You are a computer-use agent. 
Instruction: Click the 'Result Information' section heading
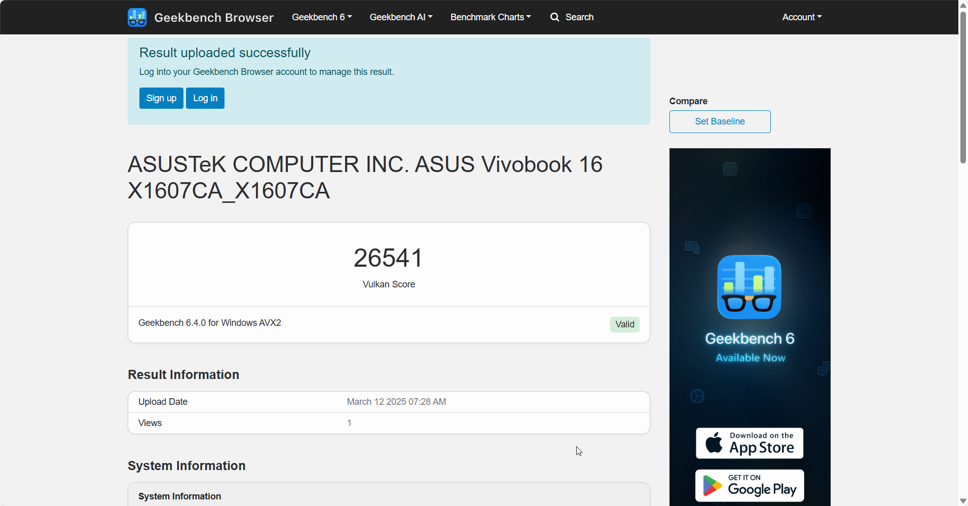click(183, 374)
